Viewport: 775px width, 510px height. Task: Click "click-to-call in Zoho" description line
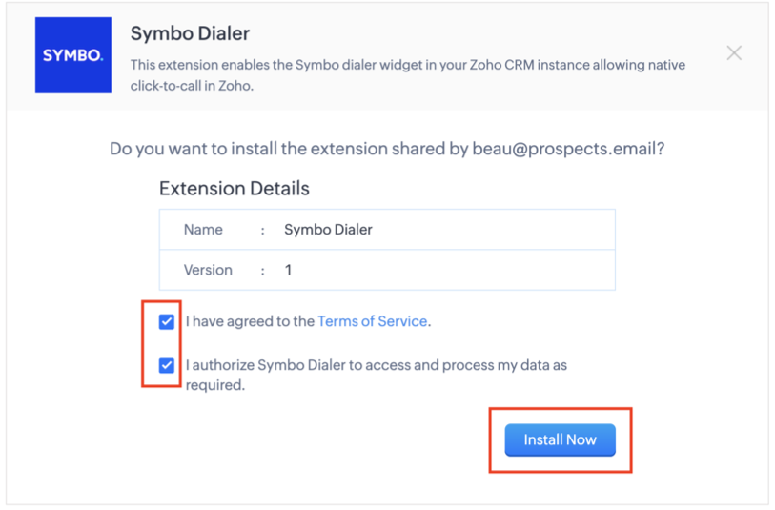[192, 86]
